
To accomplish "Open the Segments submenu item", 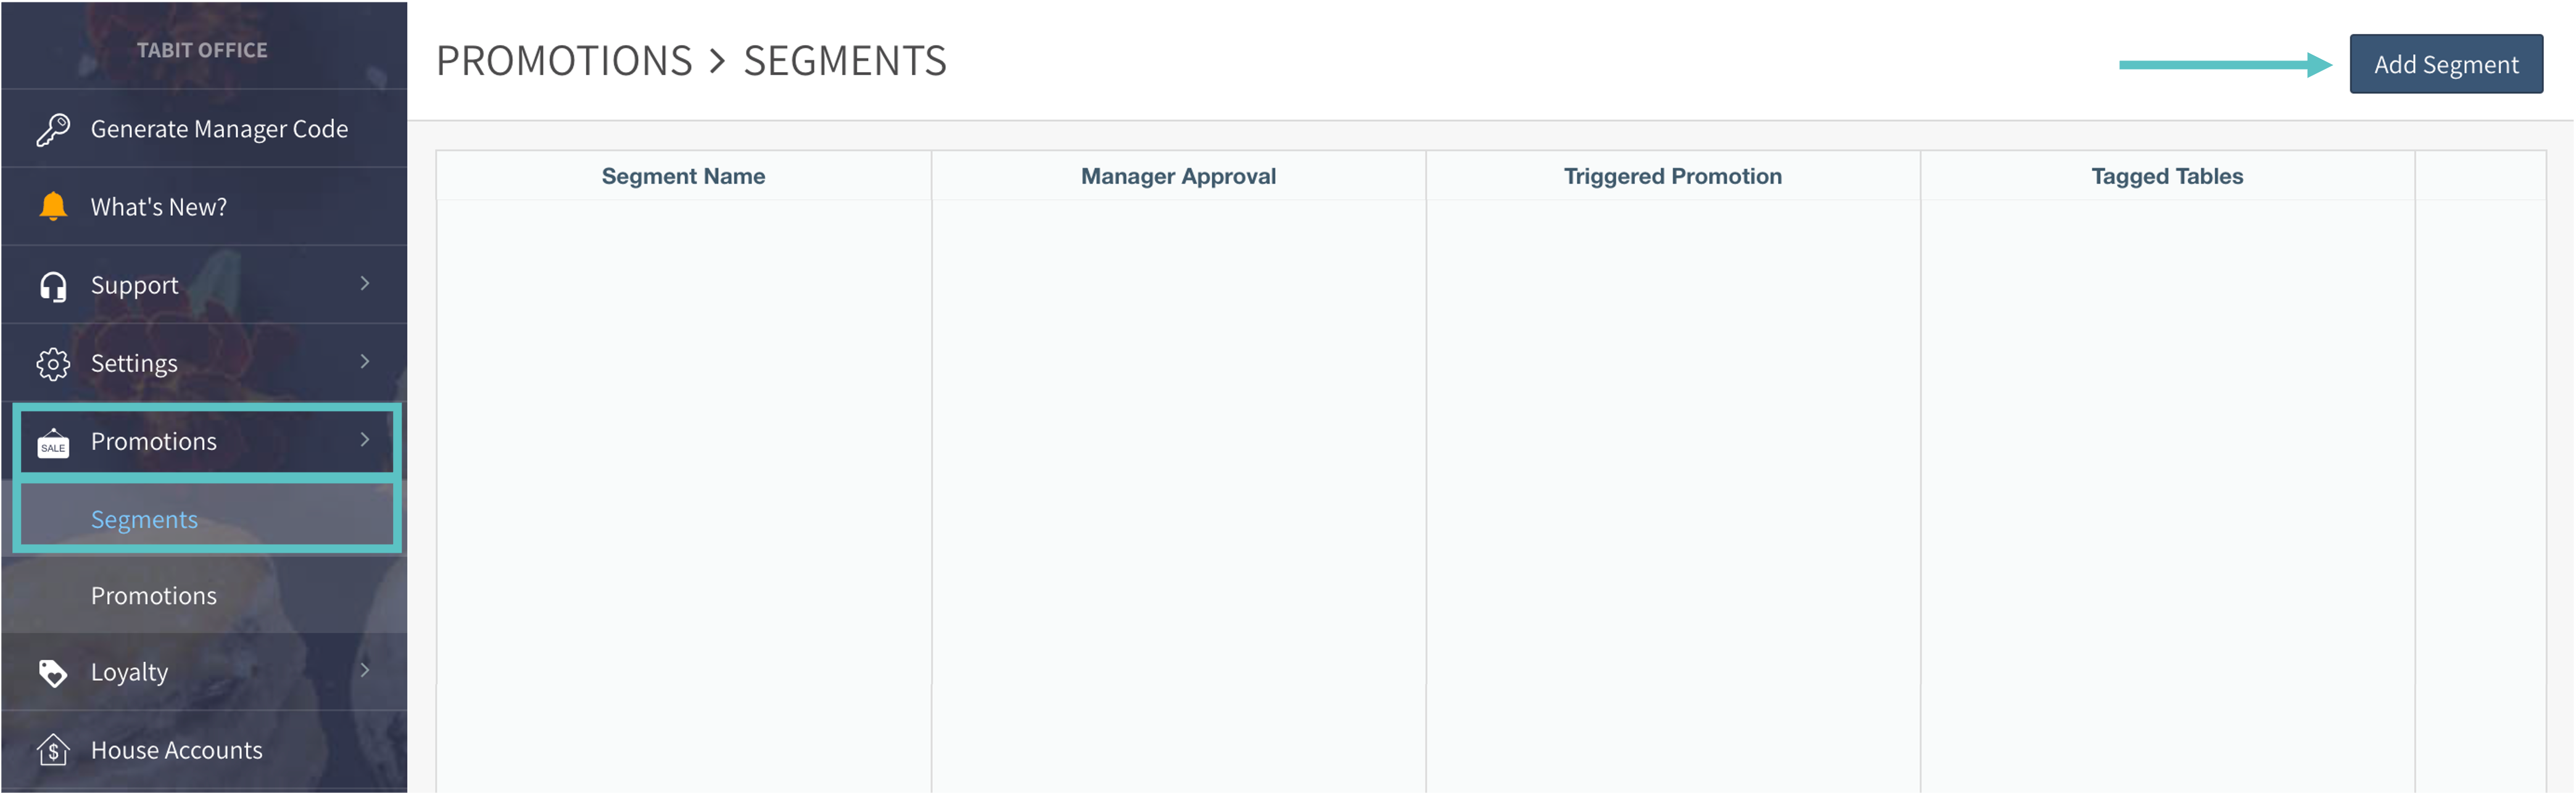I will pyautogui.click(x=144, y=519).
